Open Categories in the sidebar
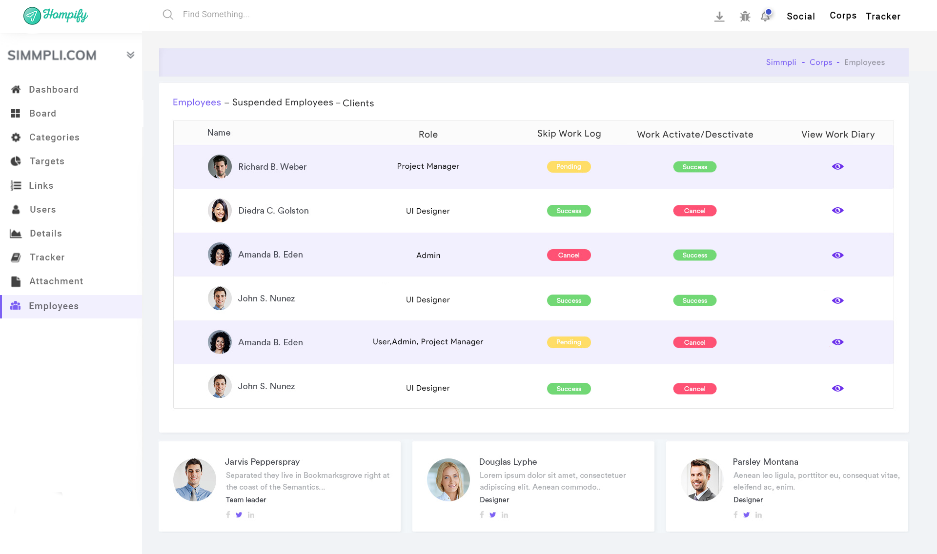This screenshot has height=554, width=937. click(54, 138)
